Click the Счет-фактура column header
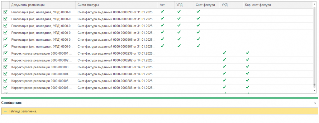The width and height of the screenshot is (319, 123). click(x=207, y=5)
